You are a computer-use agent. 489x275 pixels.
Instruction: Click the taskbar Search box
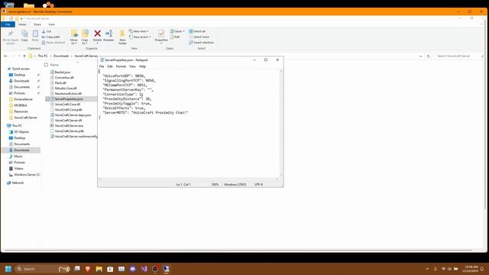pyautogui.click(x=42, y=269)
